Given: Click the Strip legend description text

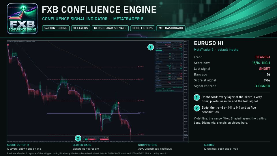Looking at the screenshot, I should 229,110.
